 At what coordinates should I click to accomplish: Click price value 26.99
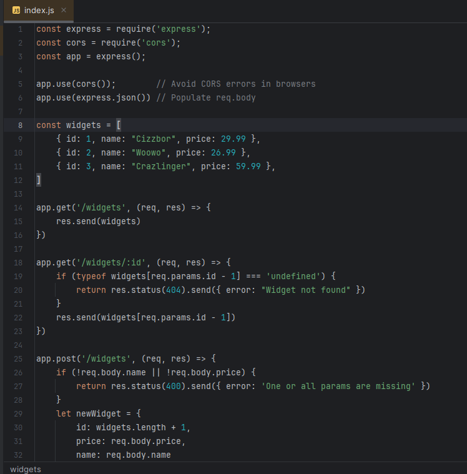(x=224, y=152)
